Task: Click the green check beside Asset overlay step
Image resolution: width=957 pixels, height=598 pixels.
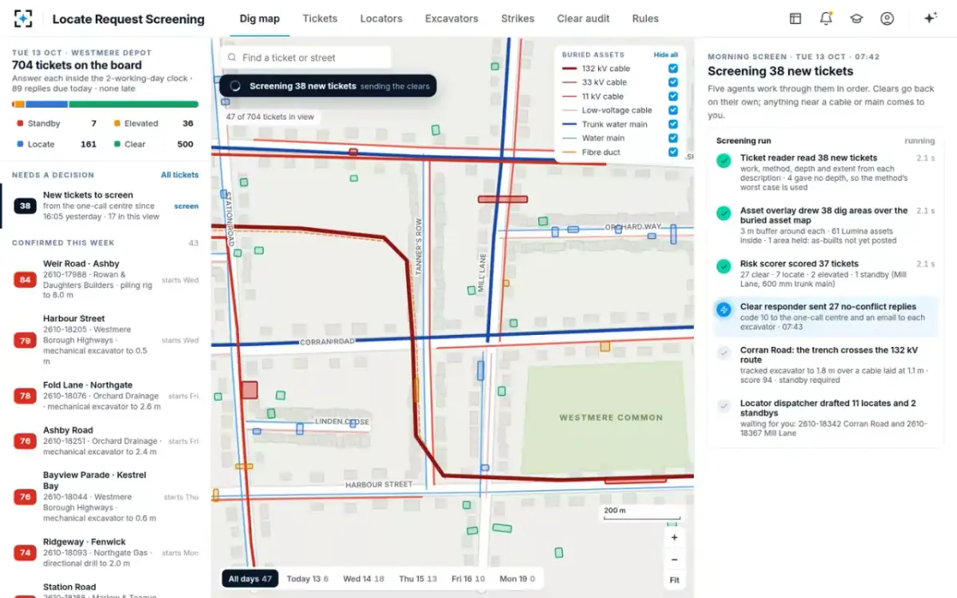Action: pyautogui.click(x=723, y=214)
